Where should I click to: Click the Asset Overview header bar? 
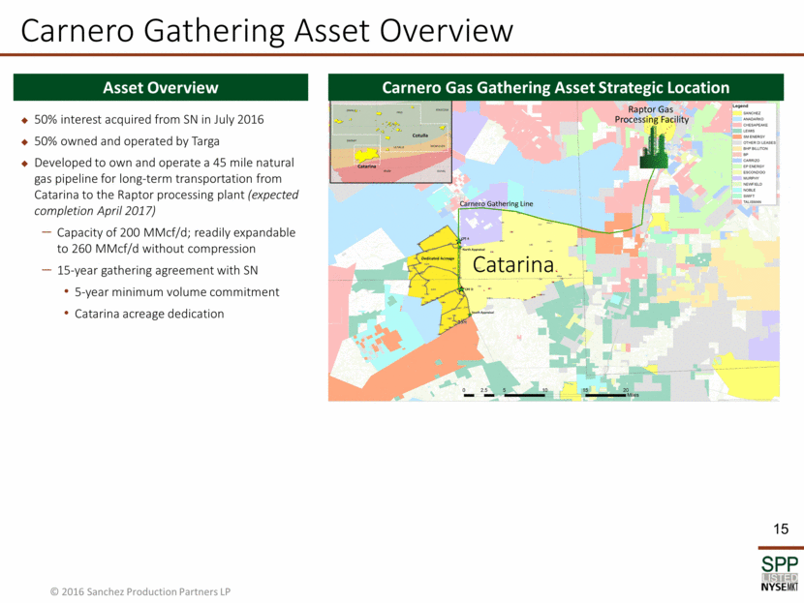coord(160,87)
